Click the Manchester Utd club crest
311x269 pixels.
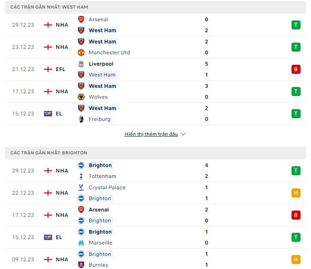click(81, 53)
